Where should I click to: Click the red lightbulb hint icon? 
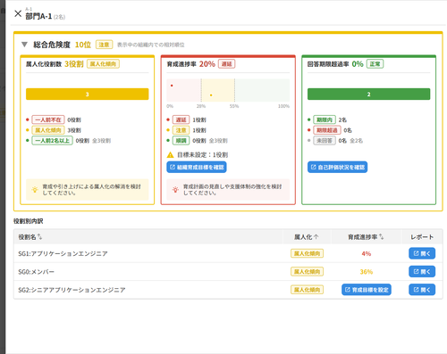point(175,190)
